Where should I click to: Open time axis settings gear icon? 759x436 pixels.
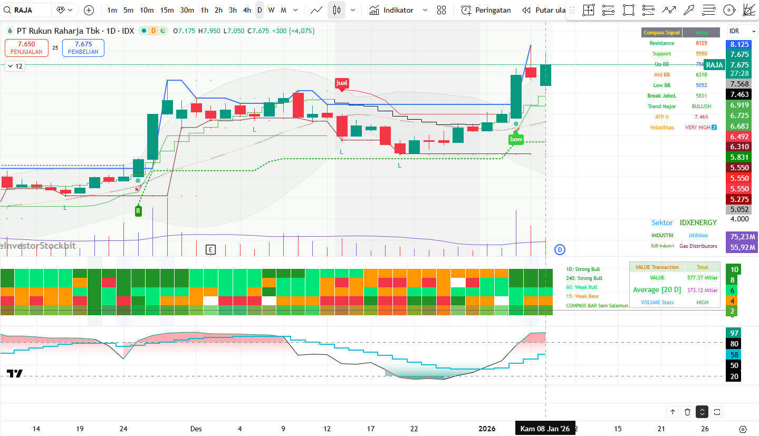click(x=743, y=429)
